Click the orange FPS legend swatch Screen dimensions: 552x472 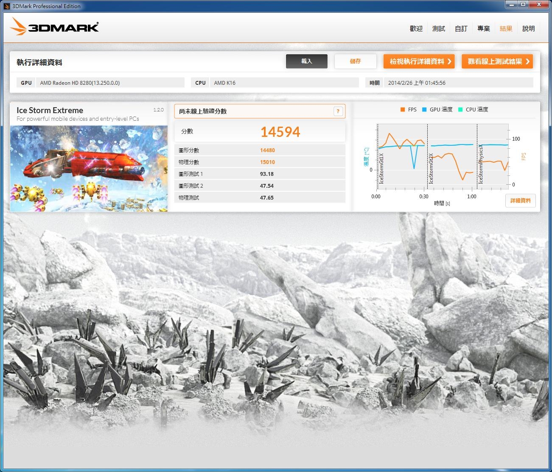402,109
